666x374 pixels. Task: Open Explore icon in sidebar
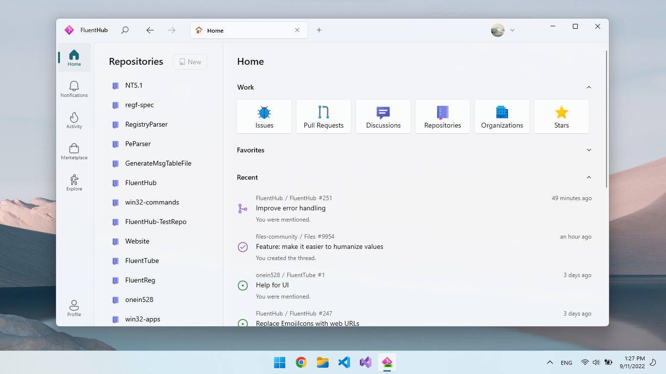point(74,182)
